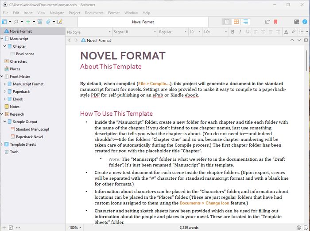
Task: Click the red Bookmarks icon
Action: 275,22
